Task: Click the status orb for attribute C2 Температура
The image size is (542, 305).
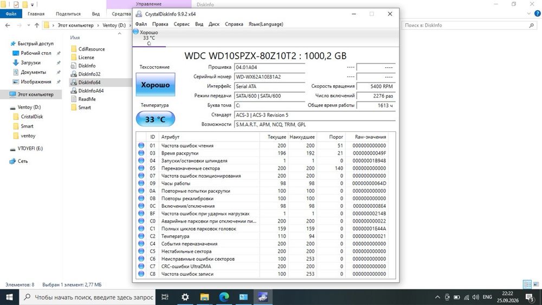Action: 141,236
